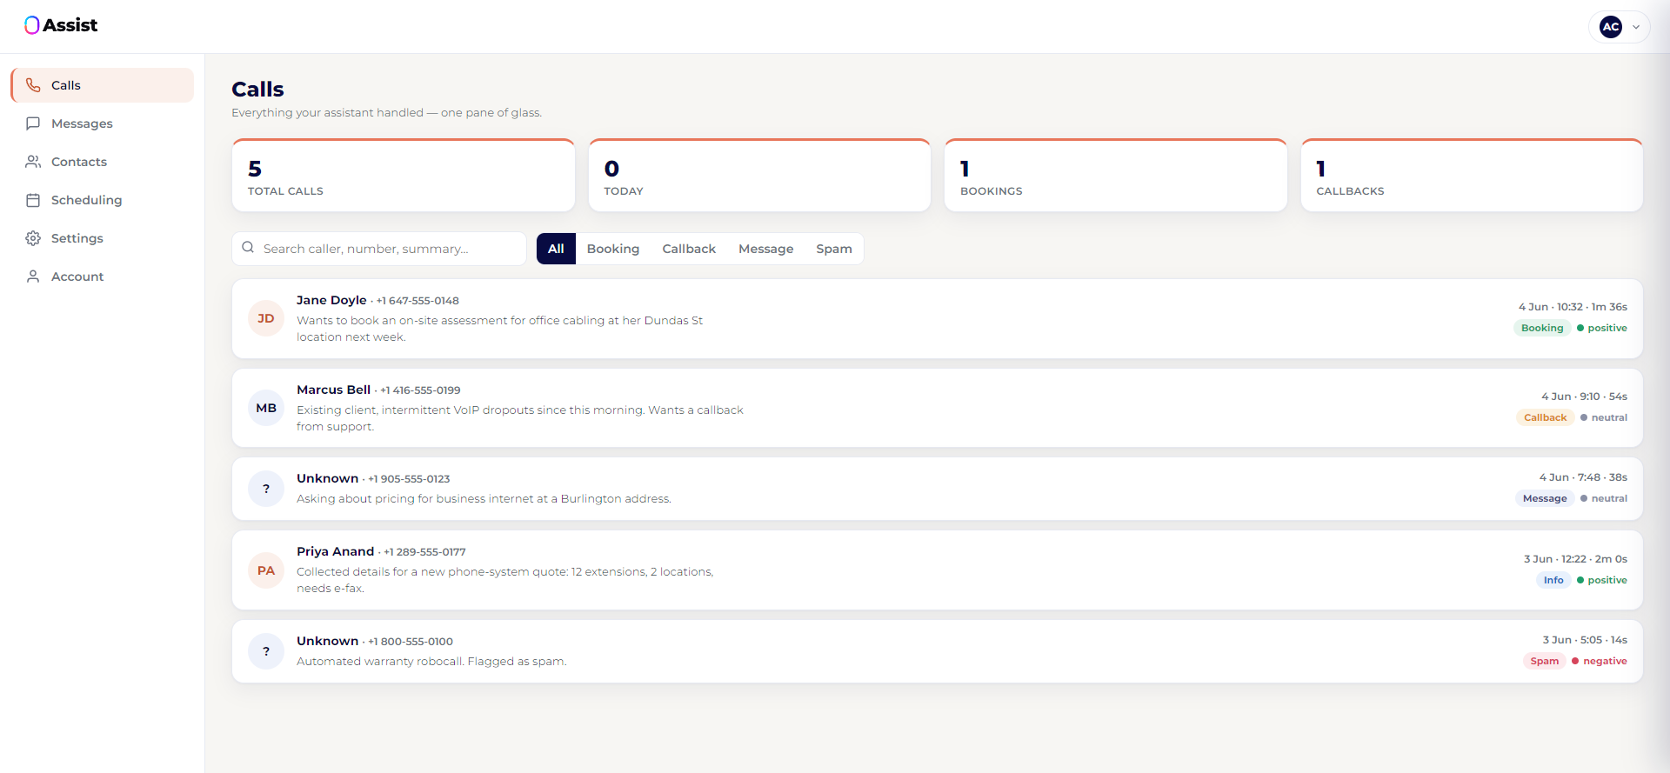Filter calls by Booking
The width and height of the screenshot is (1670, 773).
tap(613, 249)
